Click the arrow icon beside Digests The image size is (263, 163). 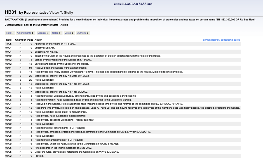point(47,33)
